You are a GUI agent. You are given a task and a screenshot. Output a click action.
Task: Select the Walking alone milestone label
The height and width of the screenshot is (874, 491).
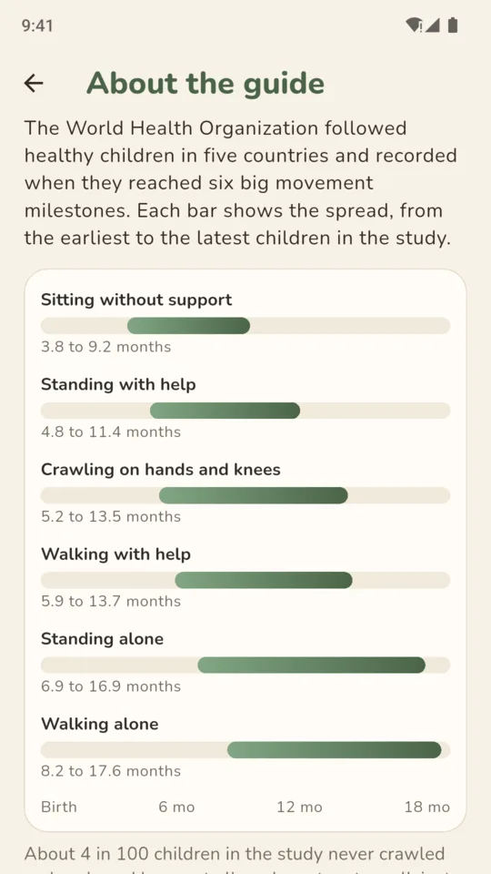100,724
